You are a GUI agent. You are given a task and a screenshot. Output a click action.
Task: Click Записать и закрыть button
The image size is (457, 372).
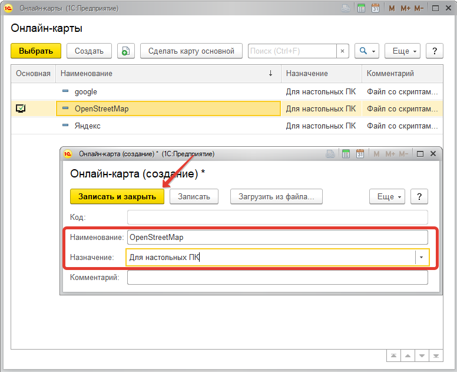[x=117, y=196]
